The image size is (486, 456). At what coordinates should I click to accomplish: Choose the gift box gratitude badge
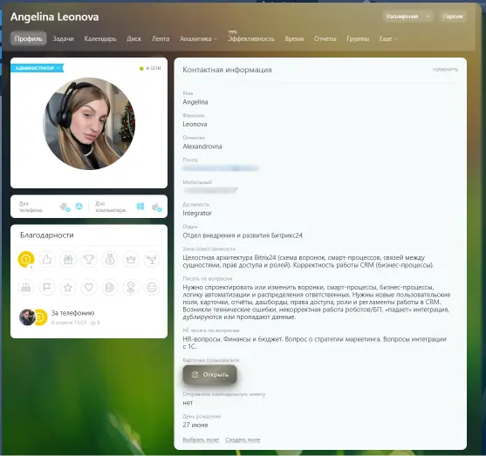tap(68, 259)
